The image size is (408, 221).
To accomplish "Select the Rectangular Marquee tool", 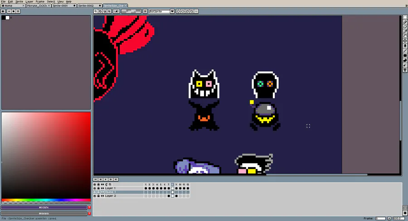I will (x=405, y=17).
